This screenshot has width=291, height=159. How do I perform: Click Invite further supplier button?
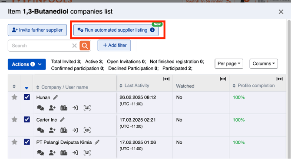click(x=37, y=30)
